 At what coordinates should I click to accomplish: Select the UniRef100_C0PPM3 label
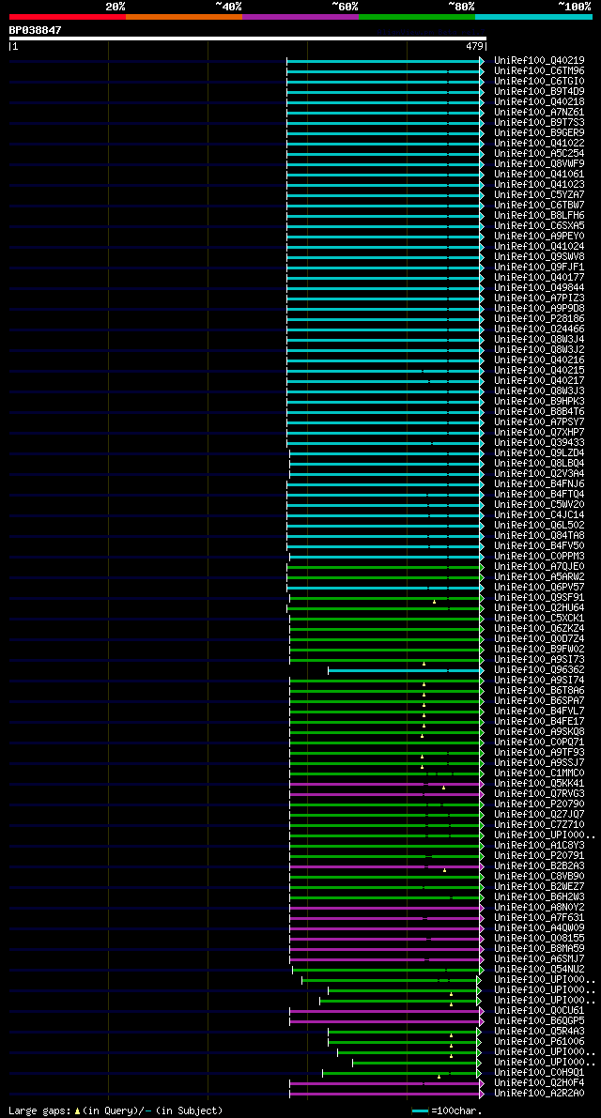pyautogui.click(x=539, y=557)
